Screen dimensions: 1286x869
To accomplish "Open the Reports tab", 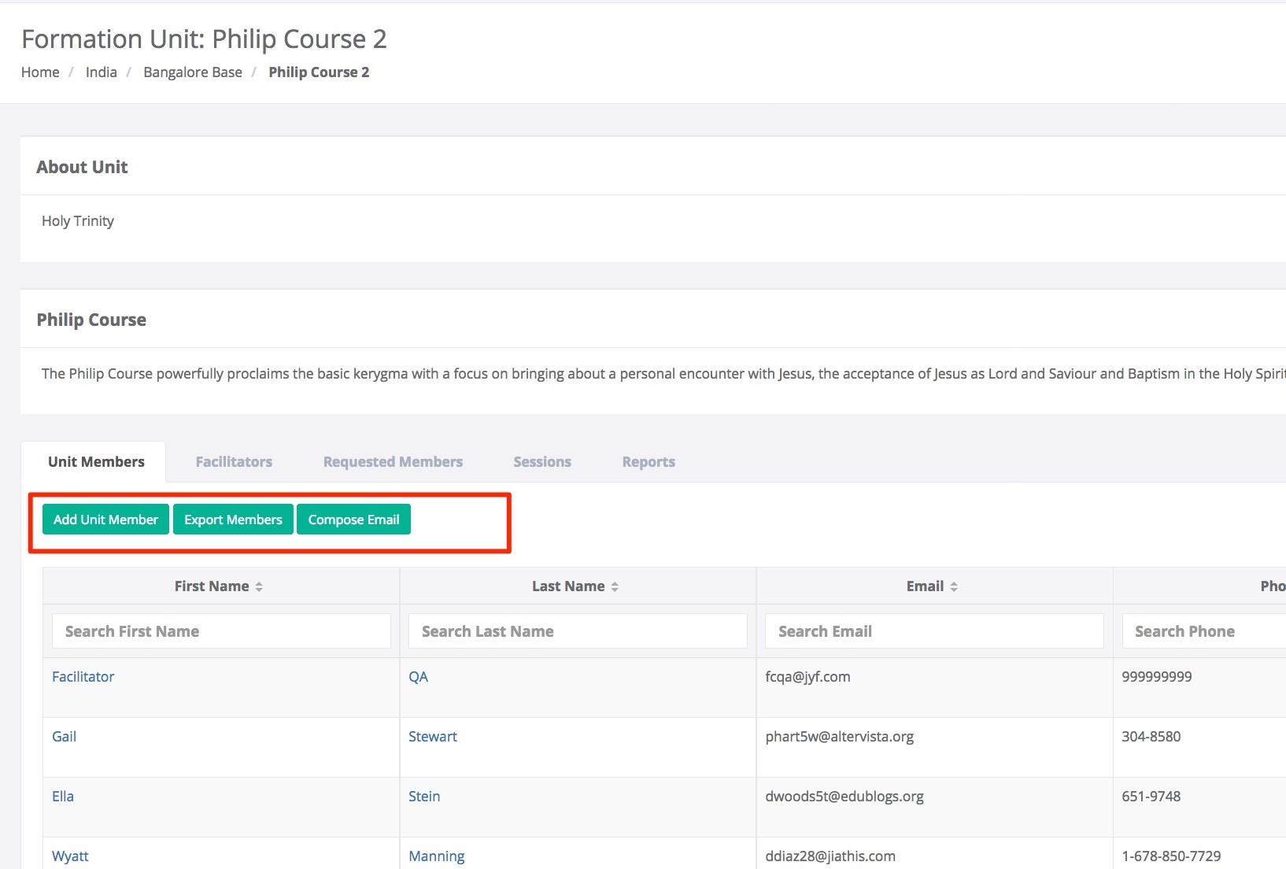I will click(649, 462).
